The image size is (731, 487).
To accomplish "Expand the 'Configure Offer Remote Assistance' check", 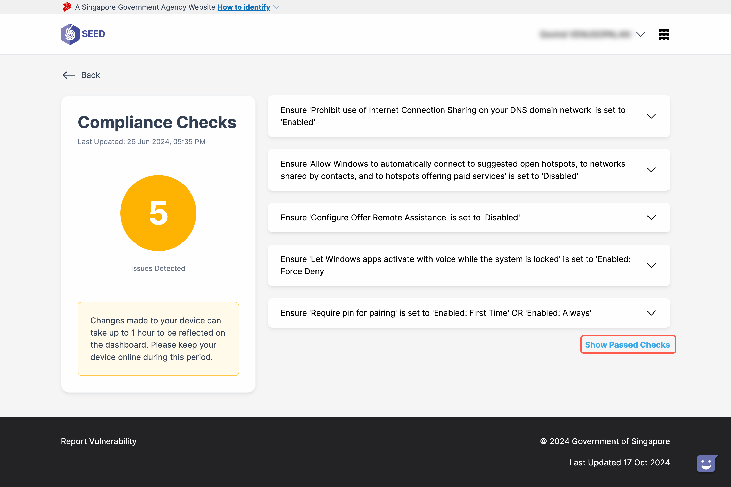I will pyautogui.click(x=652, y=218).
